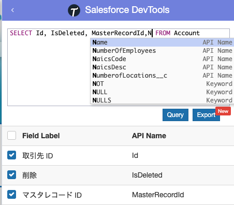
Task: Uncheck the 削除 field checkbox
Action: (x=11, y=175)
